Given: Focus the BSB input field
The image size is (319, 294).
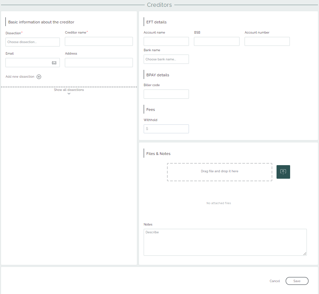Looking at the screenshot, I should point(216,41).
